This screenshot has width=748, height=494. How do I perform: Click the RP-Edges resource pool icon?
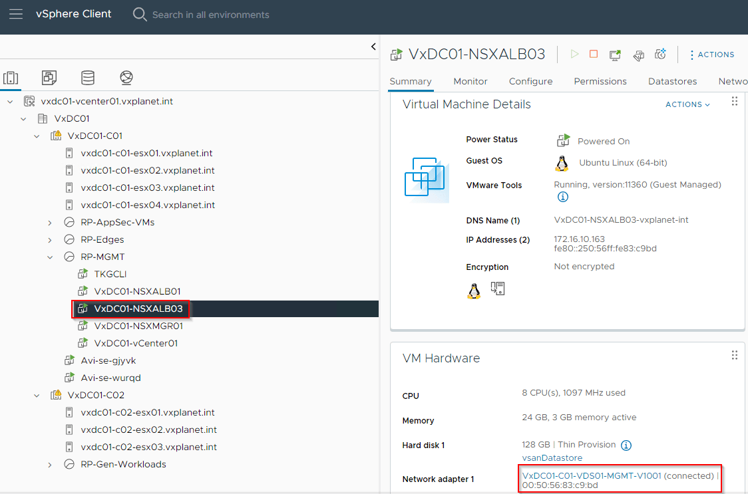[69, 239]
